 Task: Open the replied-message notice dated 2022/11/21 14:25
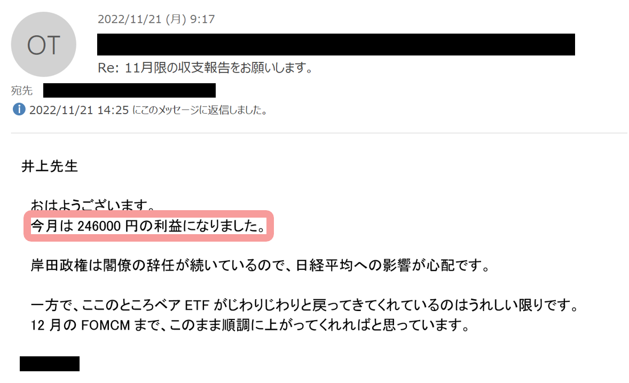tap(148, 110)
